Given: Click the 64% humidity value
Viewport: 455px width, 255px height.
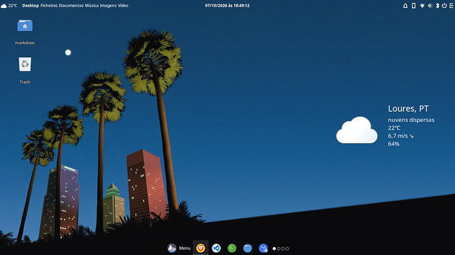Looking at the screenshot, I should tap(394, 144).
